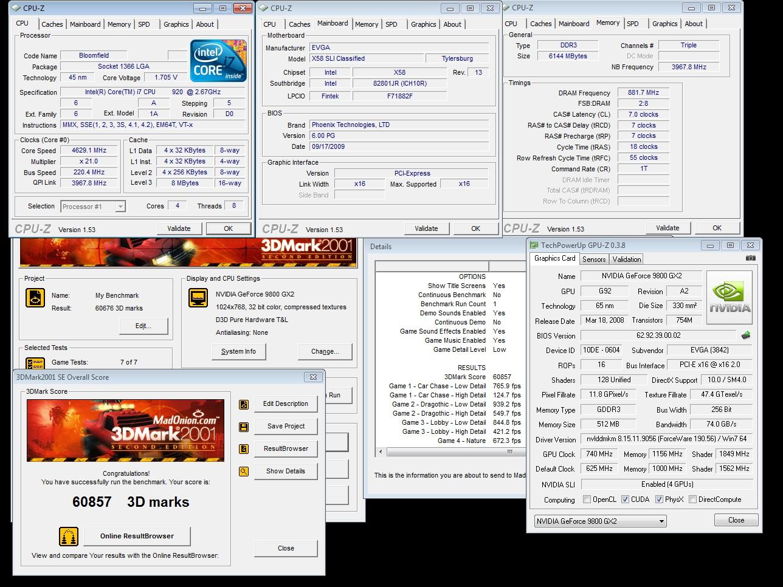Viewport: 783px width, 587px height.
Task: Click Close in the Overall Score dialog
Action: tap(286, 548)
